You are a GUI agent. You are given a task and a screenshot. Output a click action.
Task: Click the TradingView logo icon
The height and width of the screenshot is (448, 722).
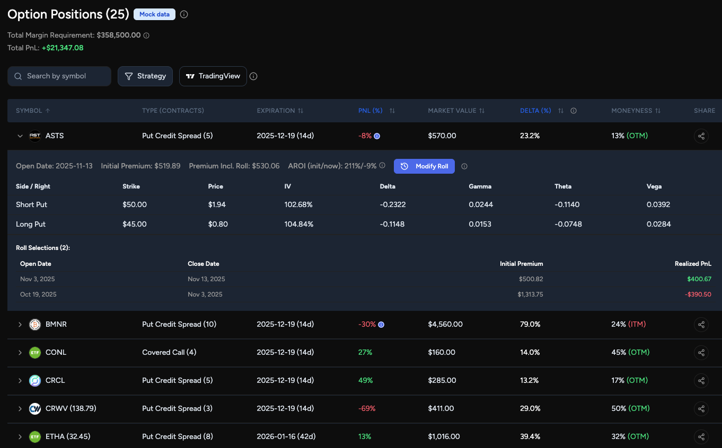pos(190,76)
